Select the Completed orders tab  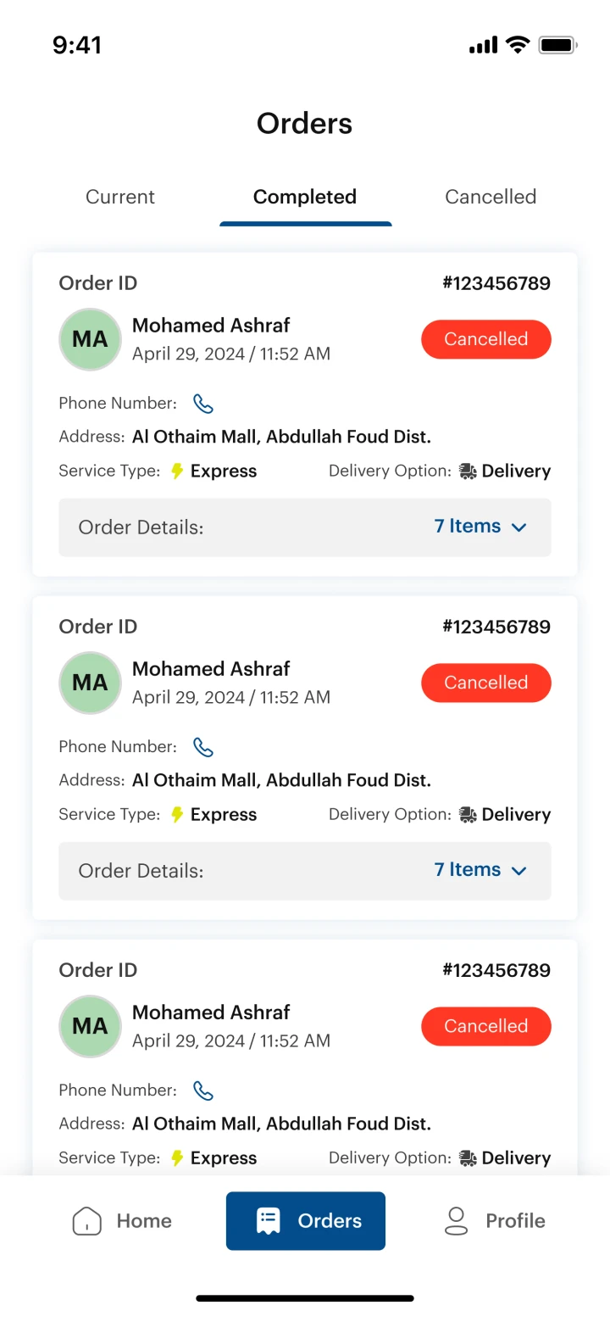pyautogui.click(x=305, y=197)
